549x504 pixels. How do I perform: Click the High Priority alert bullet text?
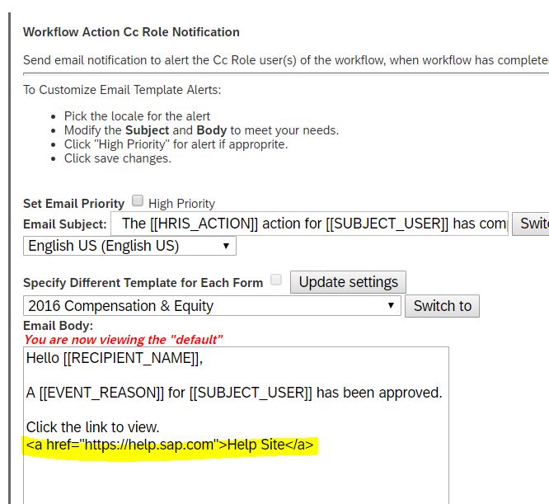pyautogui.click(x=176, y=144)
